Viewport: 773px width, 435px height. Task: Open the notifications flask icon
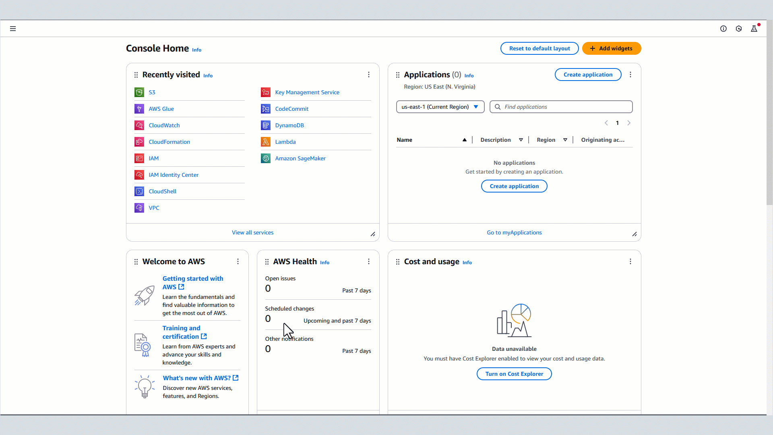pyautogui.click(x=754, y=29)
